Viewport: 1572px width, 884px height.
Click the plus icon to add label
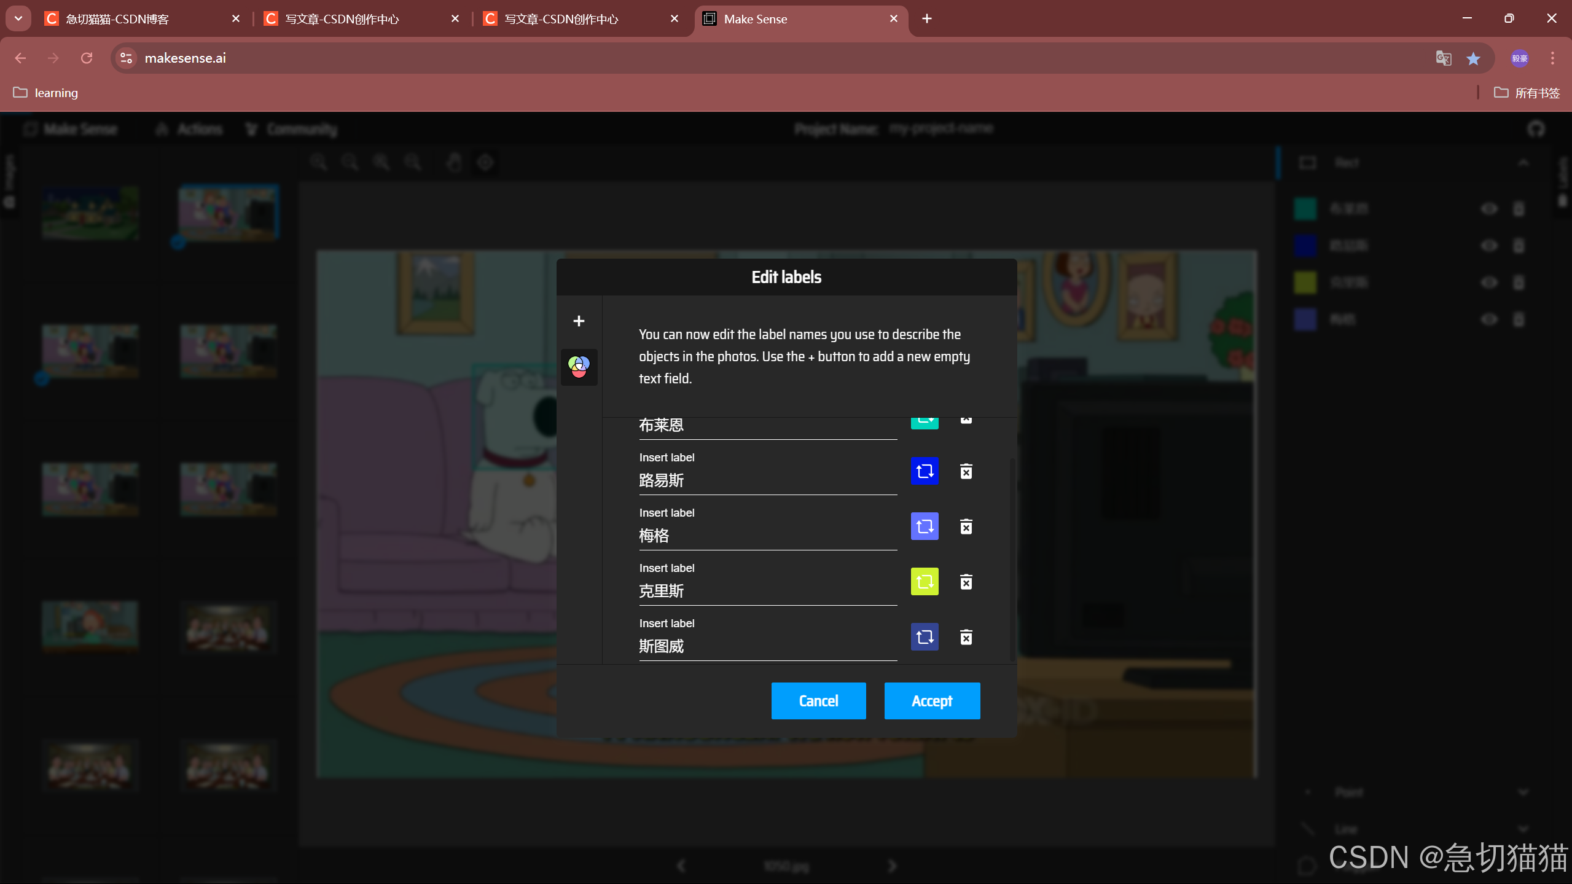pos(578,321)
